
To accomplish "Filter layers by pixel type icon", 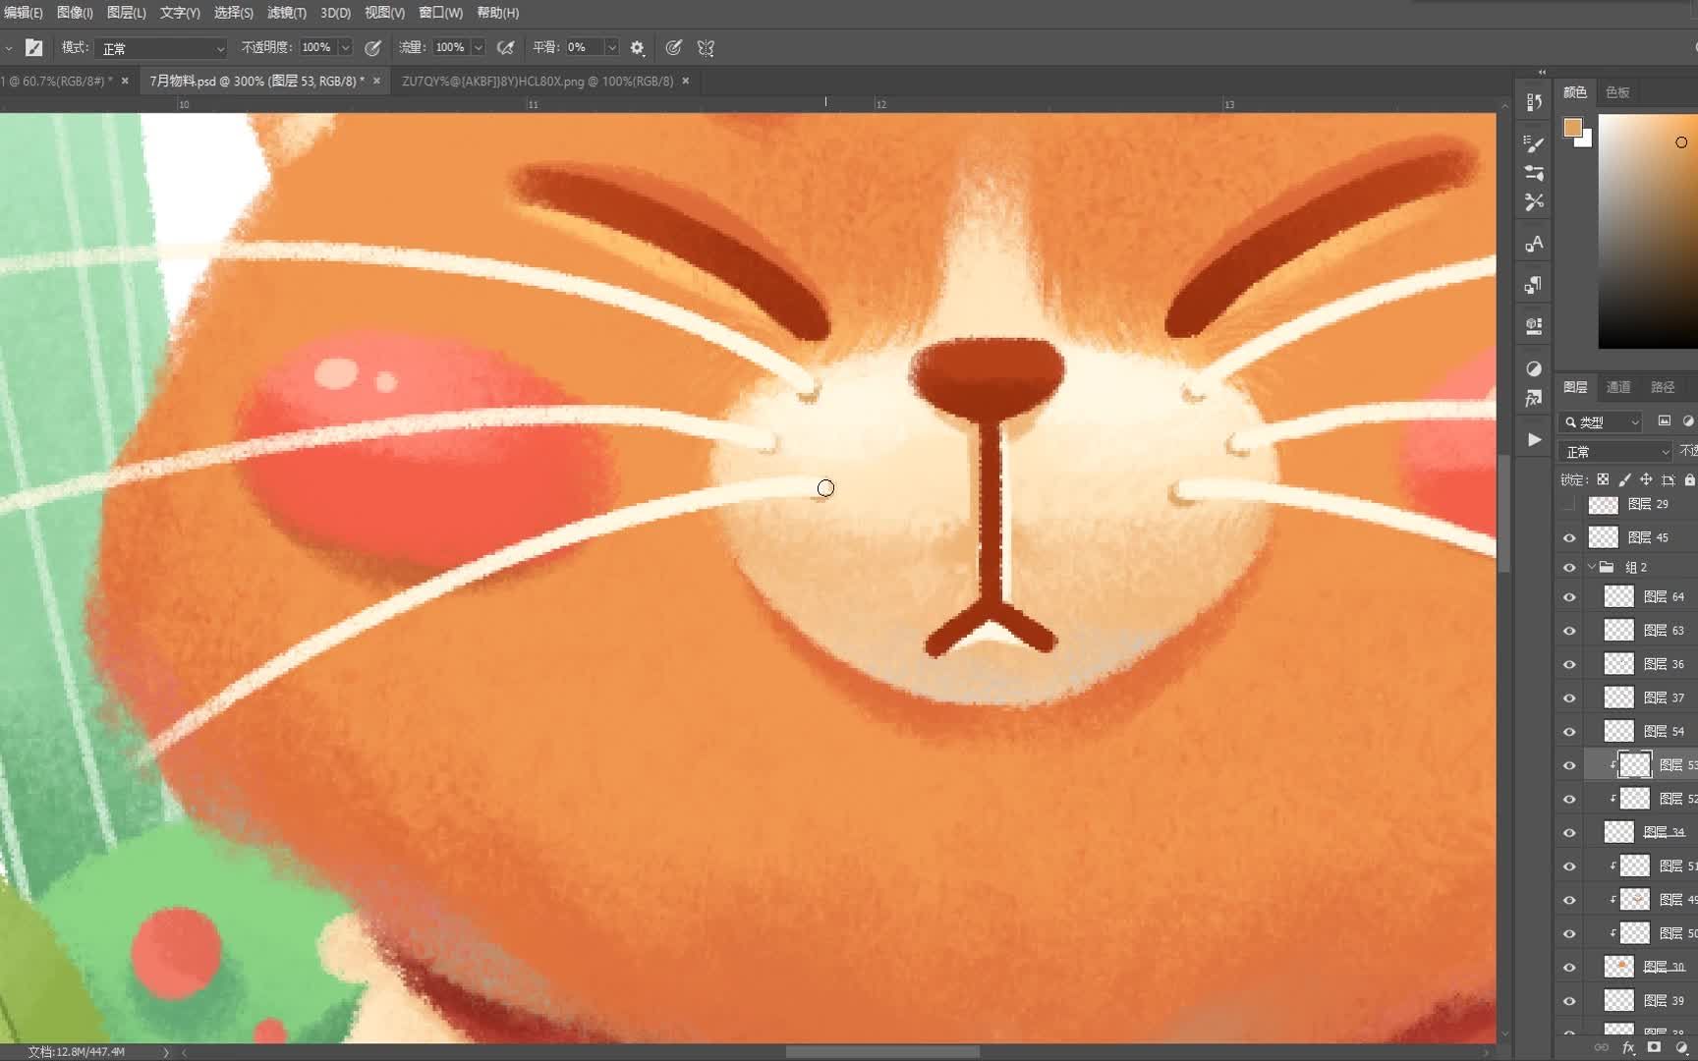I will coord(1665,420).
